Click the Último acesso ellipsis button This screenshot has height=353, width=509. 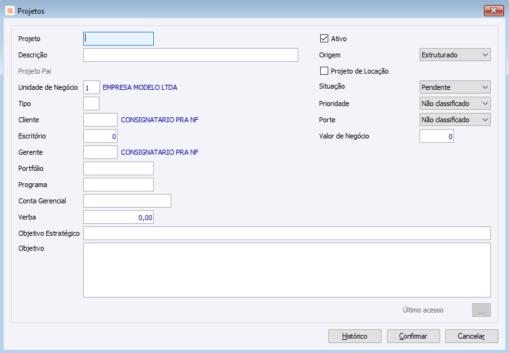point(481,310)
